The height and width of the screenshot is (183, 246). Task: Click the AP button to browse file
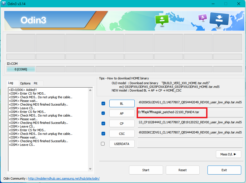click(x=122, y=113)
